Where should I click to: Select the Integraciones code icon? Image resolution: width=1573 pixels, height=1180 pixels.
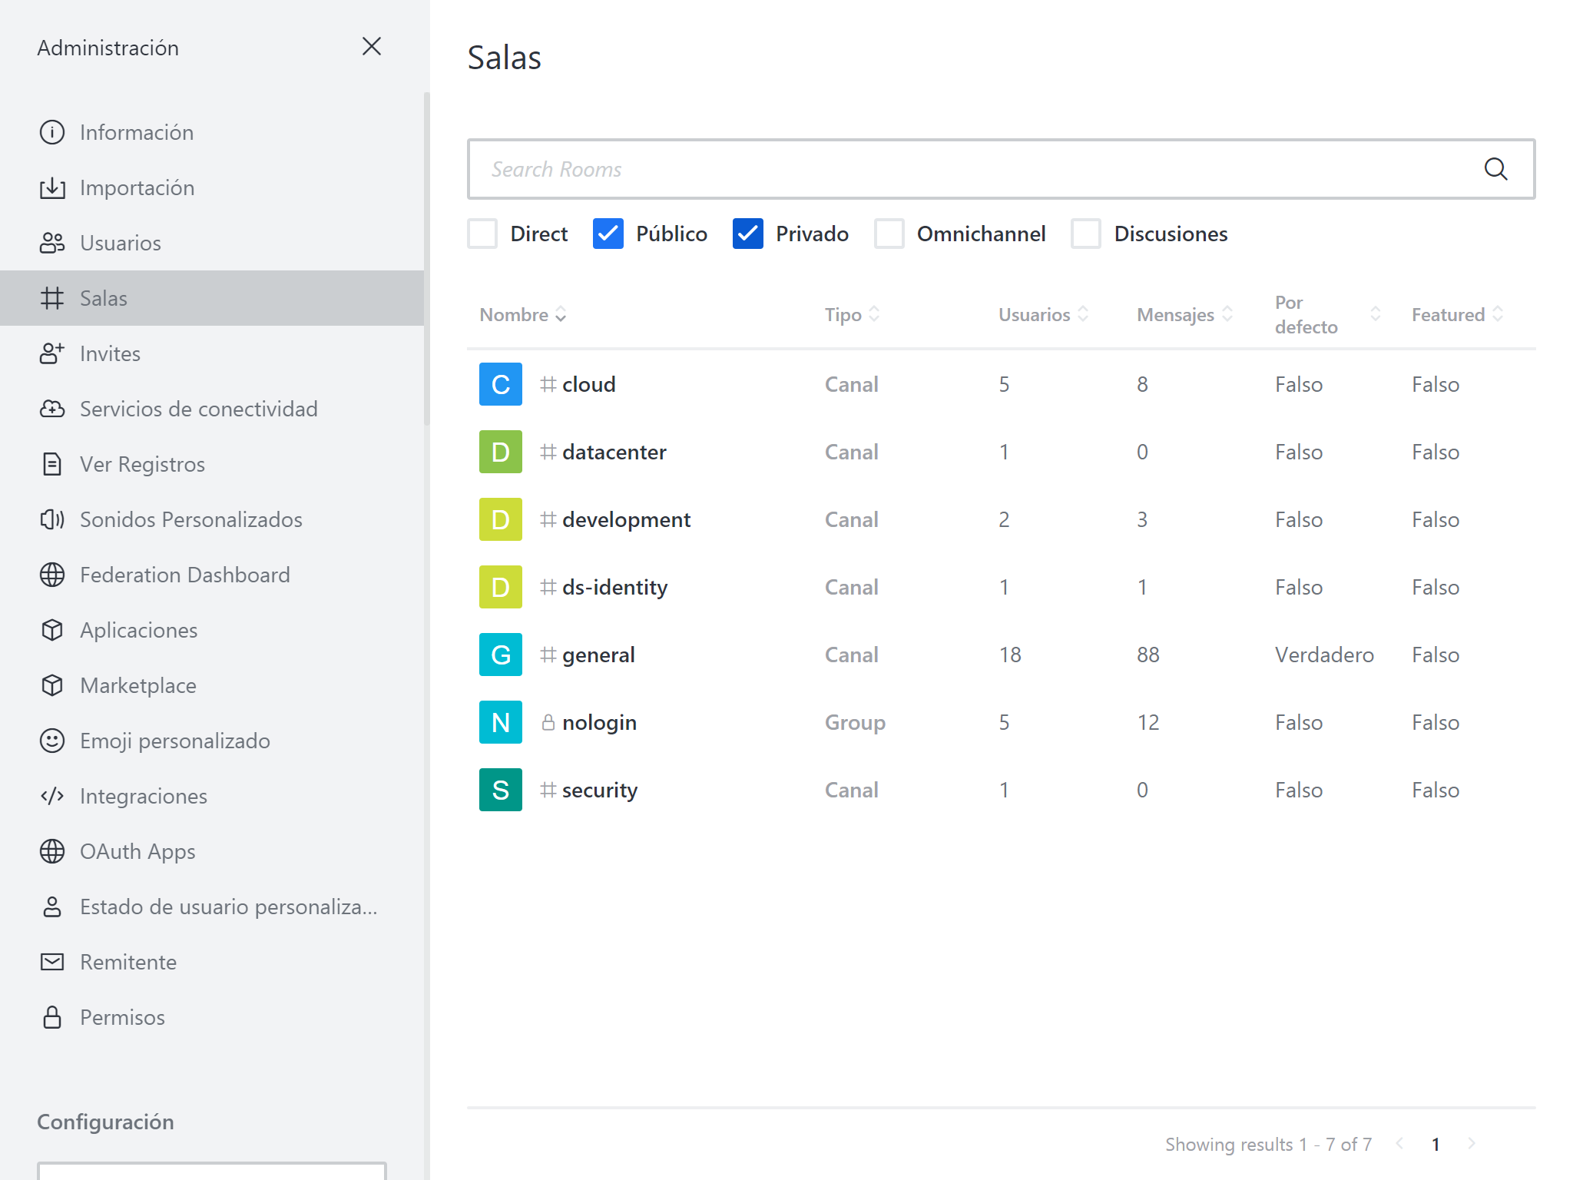(x=52, y=796)
